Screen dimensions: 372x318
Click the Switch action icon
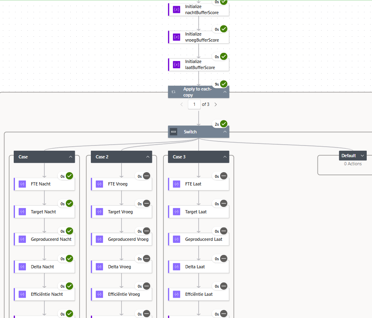[173, 131]
